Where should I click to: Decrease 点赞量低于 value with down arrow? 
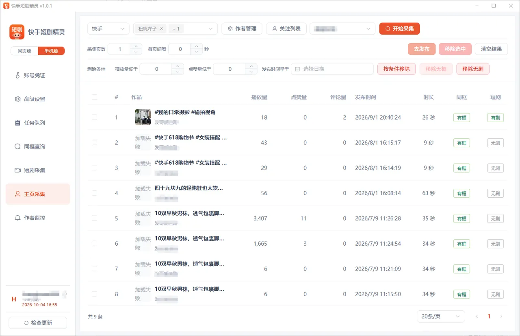[251, 72]
